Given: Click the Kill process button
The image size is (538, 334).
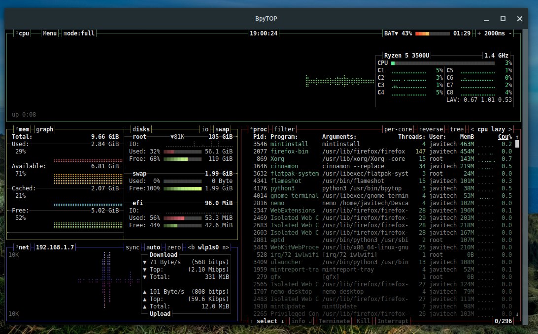Looking at the screenshot, I should [364, 321].
